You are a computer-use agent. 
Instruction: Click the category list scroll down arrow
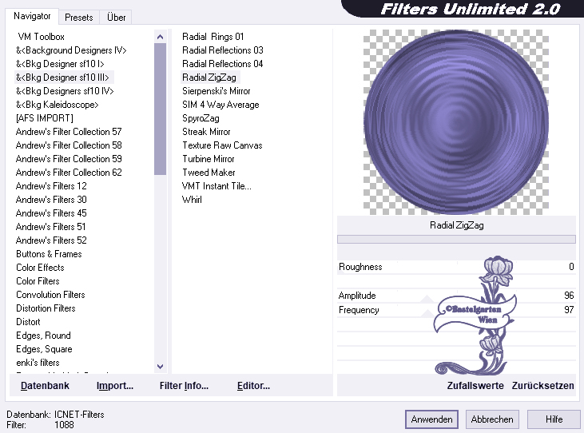tap(160, 367)
